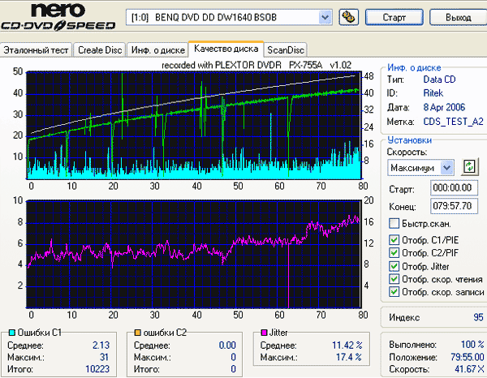Open the BENQ DVD DD DW1640 drive dropdown

(325, 17)
